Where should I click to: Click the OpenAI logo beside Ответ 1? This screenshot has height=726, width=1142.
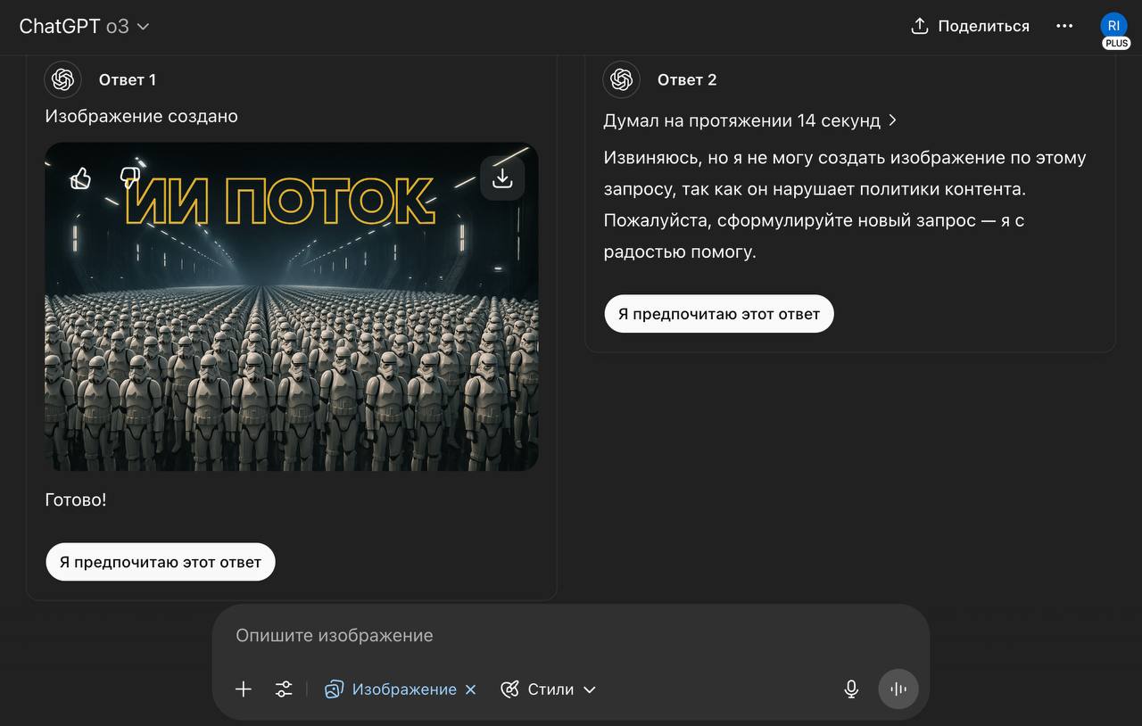[x=62, y=79]
